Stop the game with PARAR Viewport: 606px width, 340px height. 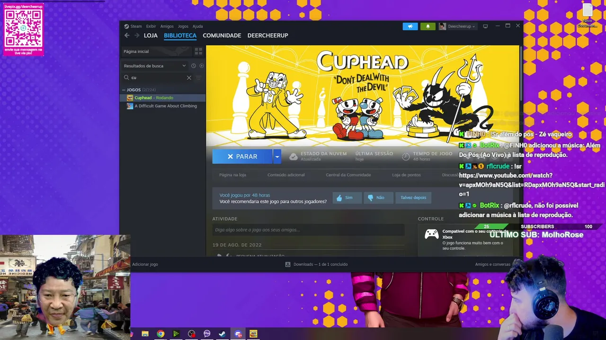[x=242, y=156]
